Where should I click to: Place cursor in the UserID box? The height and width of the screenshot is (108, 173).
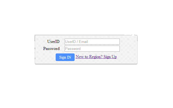pyautogui.click(x=92, y=42)
